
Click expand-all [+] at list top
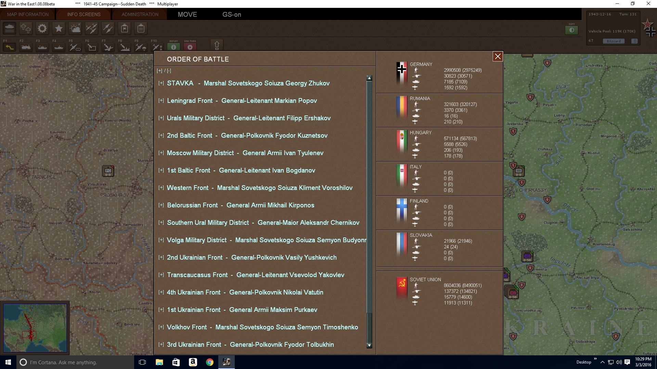click(159, 71)
